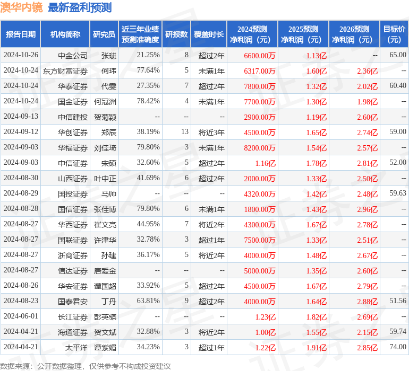Click institution 太平洋
409x371 pixels.
pos(76,347)
